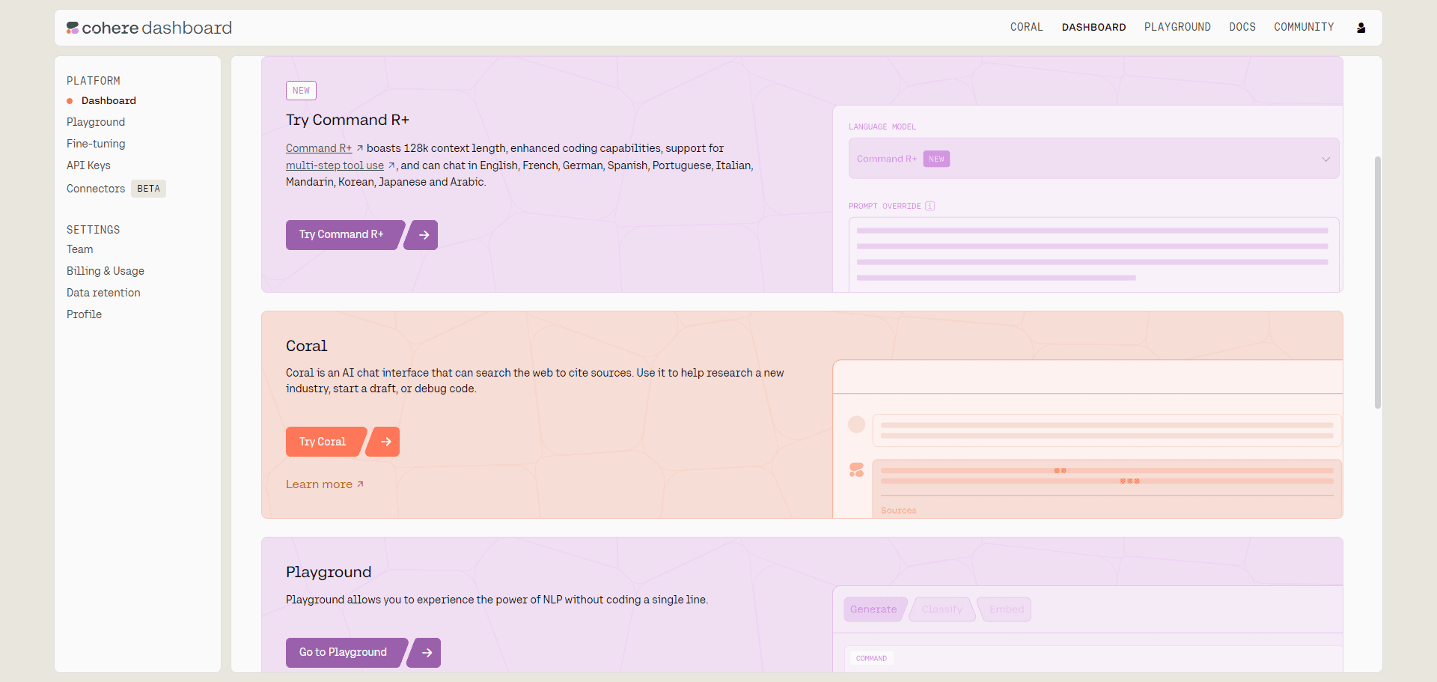Click the Go to Playground button
This screenshot has width=1437, height=682.
coord(344,653)
